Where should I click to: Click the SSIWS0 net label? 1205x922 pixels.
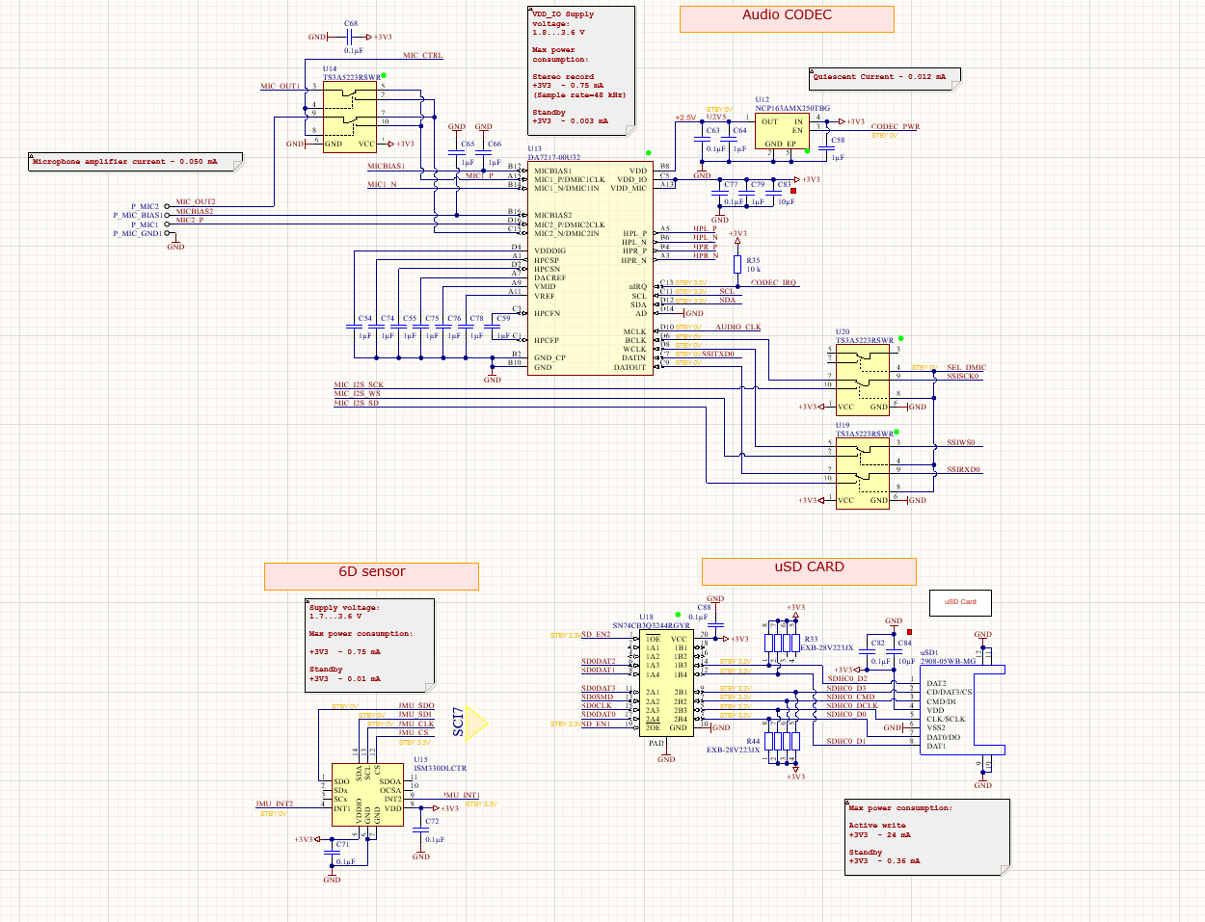tap(960, 442)
